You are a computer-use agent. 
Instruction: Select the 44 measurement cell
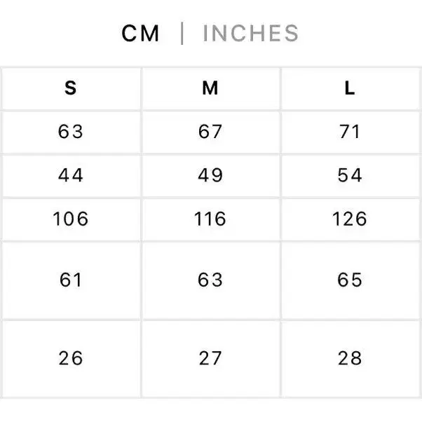coord(71,175)
